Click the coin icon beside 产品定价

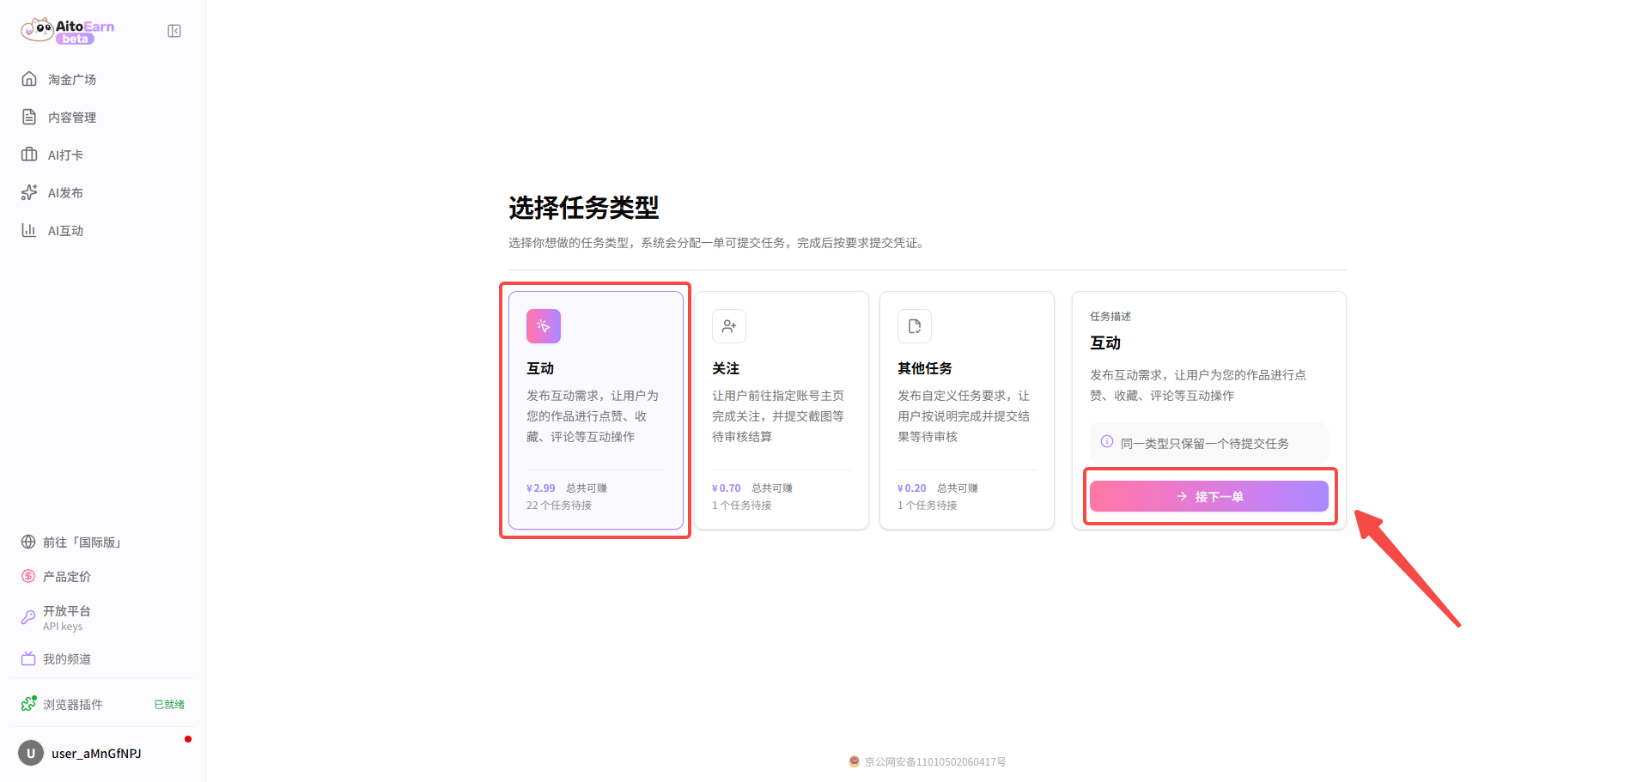[x=28, y=576]
